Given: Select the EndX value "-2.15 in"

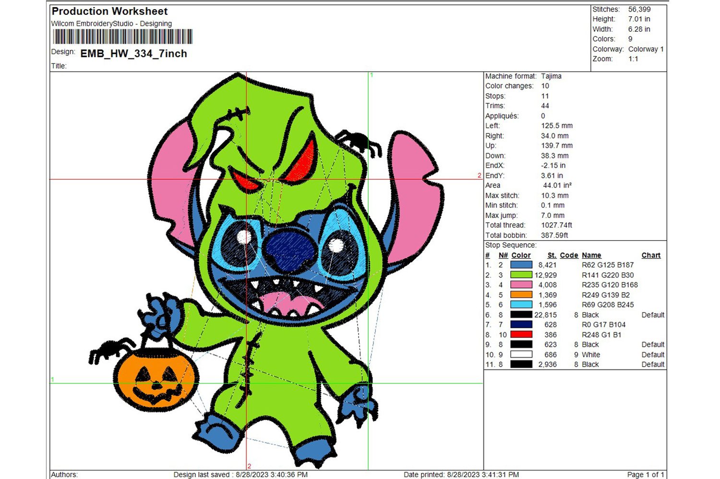Looking at the screenshot, I should 553,166.
